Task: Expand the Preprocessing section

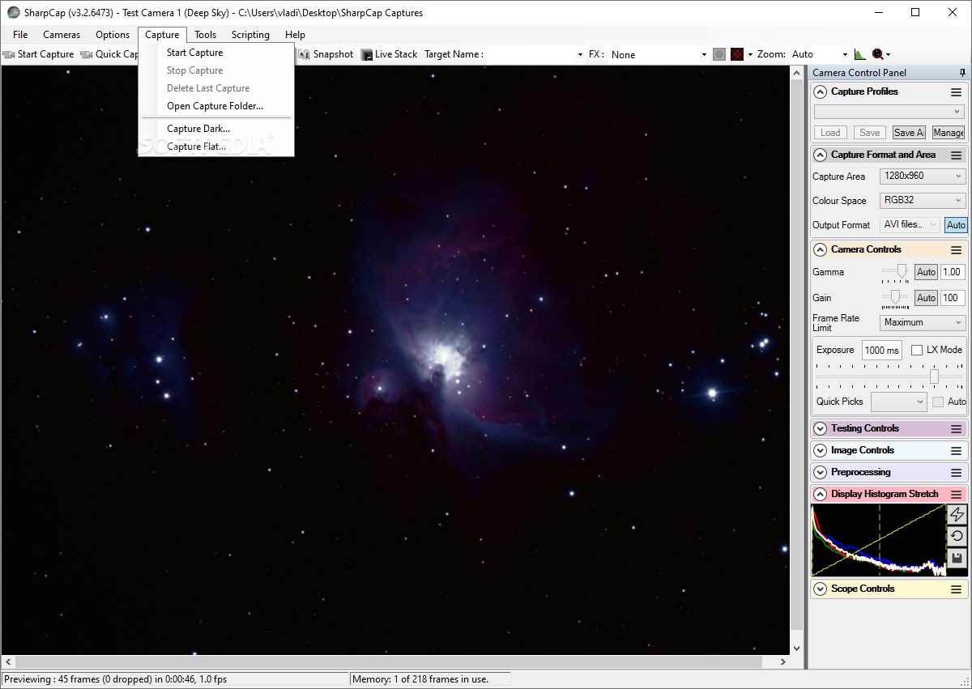Action: coord(821,473)
